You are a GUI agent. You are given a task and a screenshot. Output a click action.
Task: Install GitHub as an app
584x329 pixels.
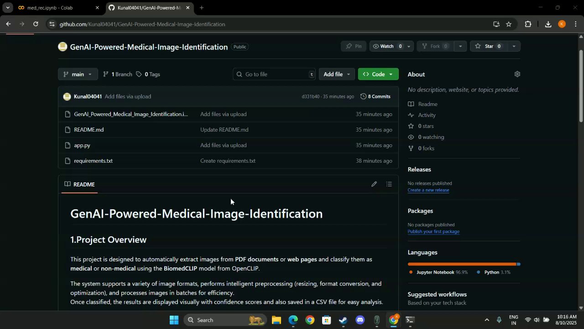[496, 24]
